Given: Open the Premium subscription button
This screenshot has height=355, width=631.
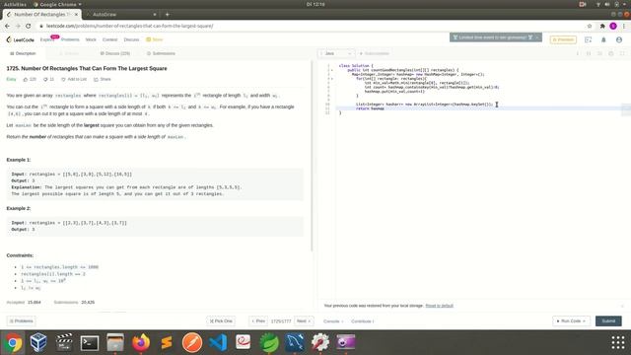Looking at the screenshot, I should pyautogui.click(x=563, y=39).
